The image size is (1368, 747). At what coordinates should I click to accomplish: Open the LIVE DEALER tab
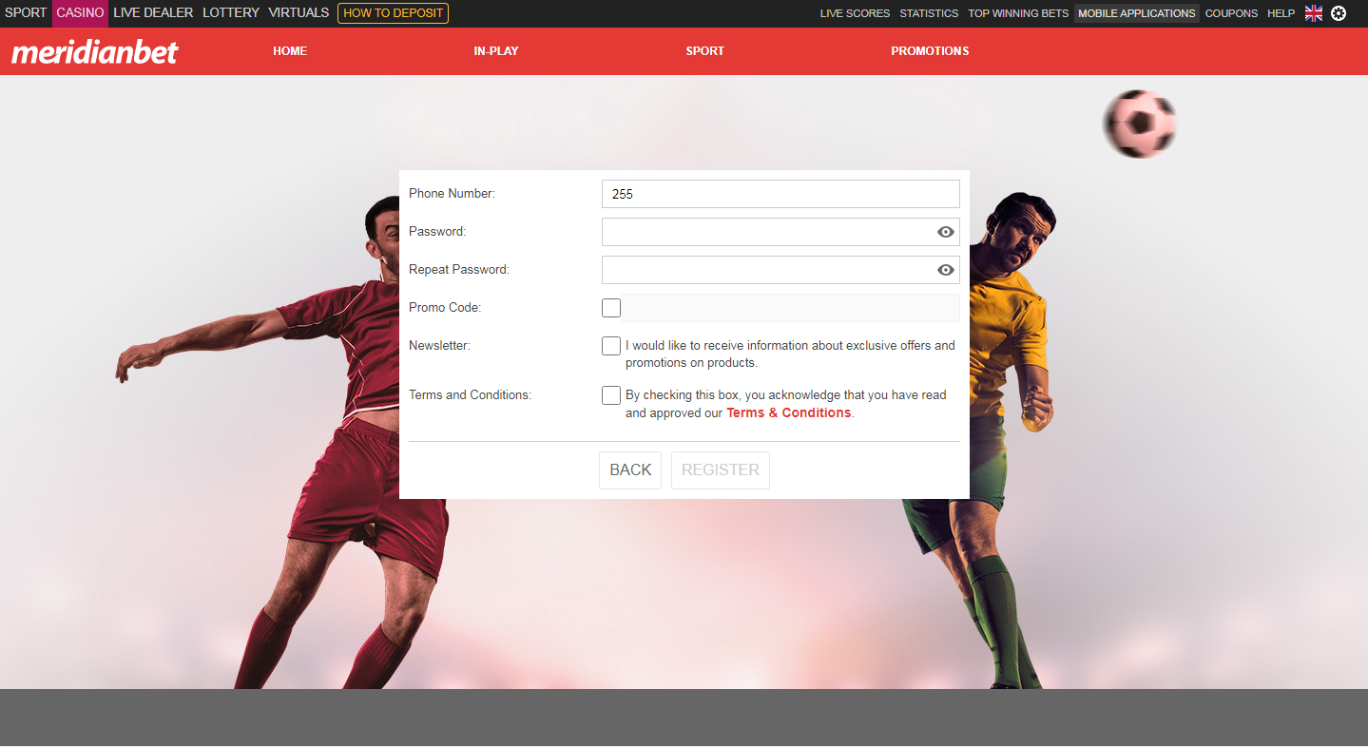153,13
